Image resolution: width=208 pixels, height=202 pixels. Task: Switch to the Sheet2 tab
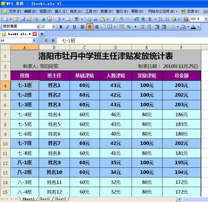(45, 199)
